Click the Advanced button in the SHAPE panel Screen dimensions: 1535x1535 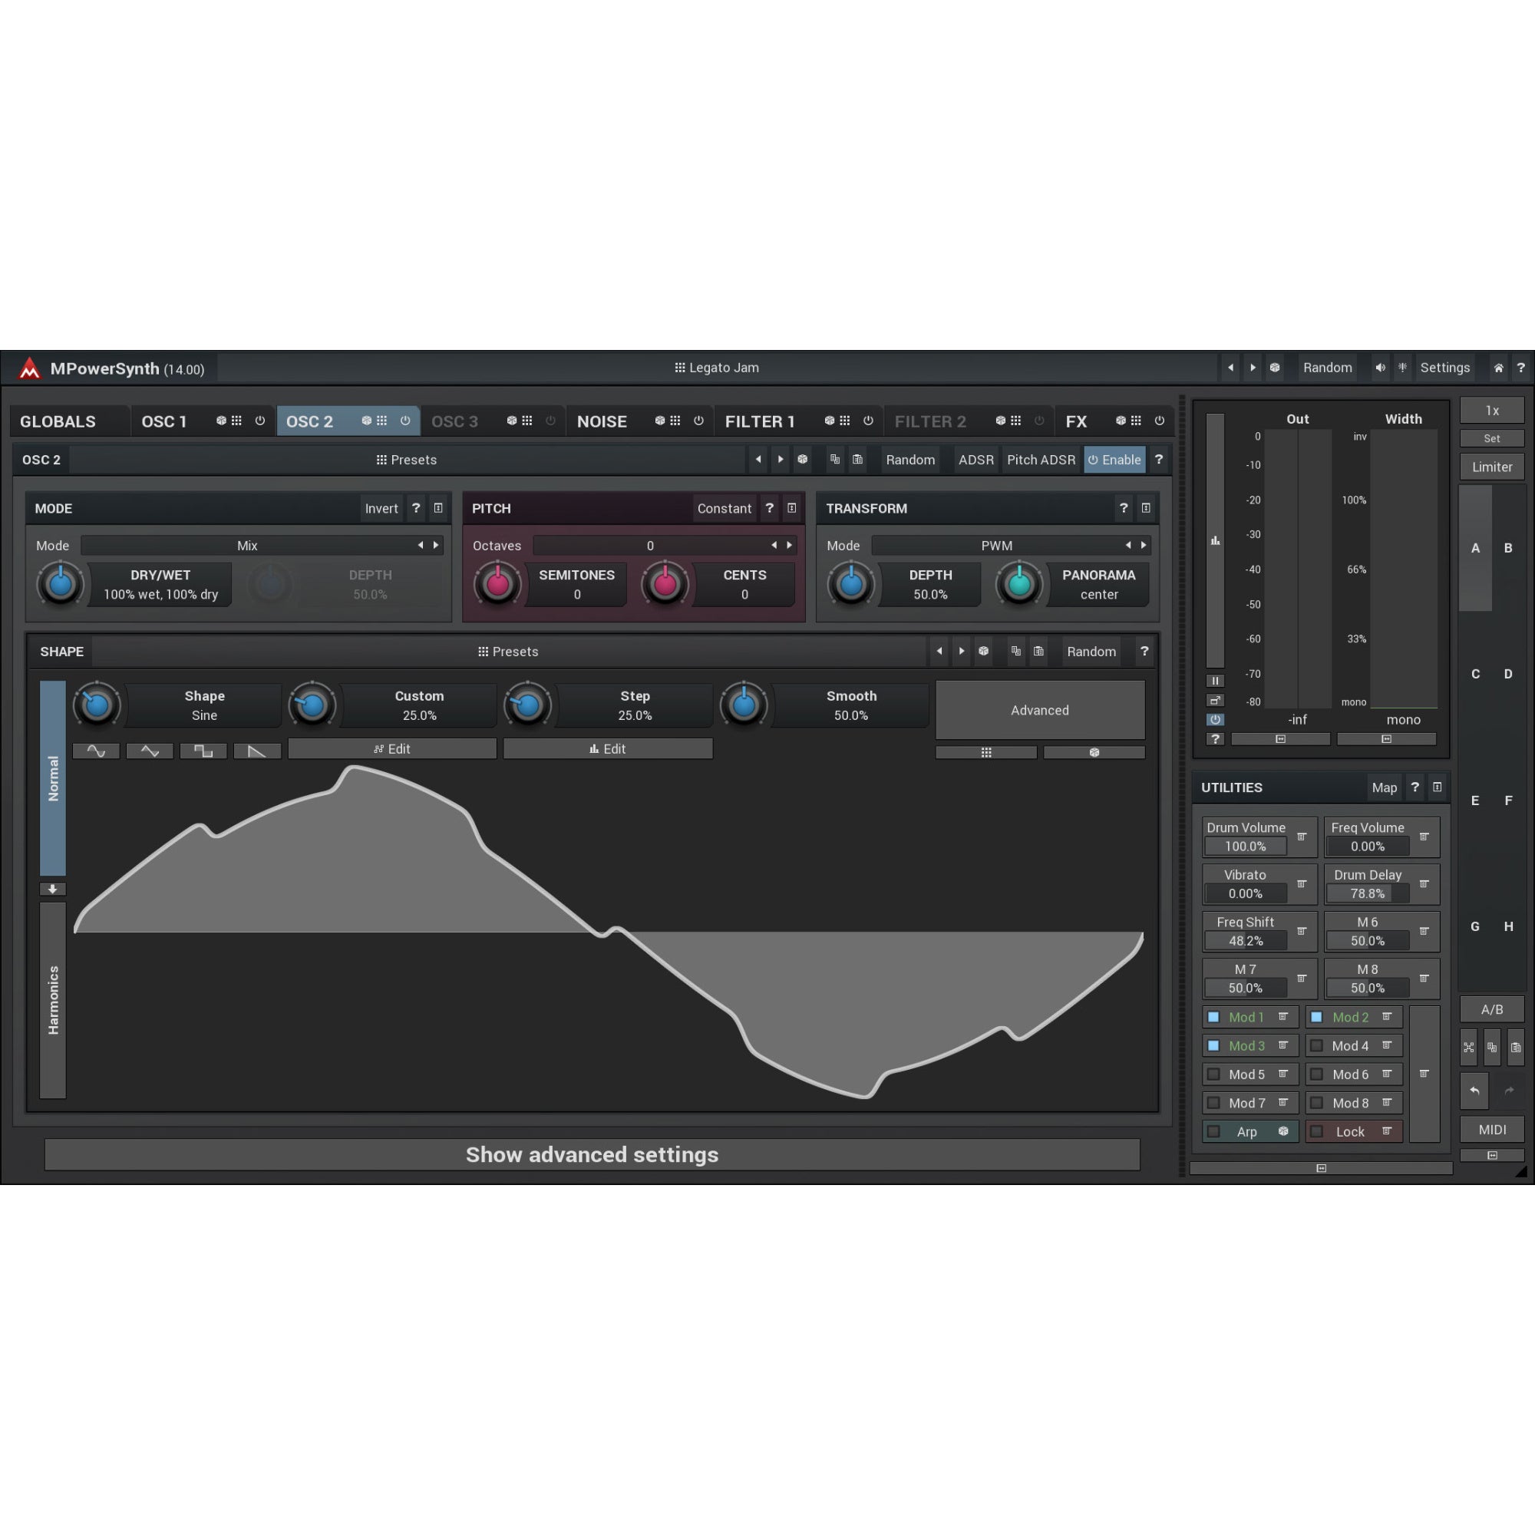click(1040, 710)
